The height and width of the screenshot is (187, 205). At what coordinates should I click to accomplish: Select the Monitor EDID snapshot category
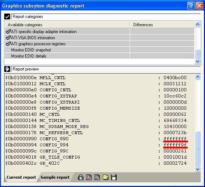coord(31,50)
